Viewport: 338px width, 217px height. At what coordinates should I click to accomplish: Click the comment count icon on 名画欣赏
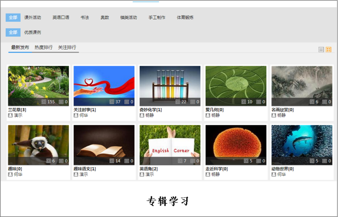click(x=324, y=102)
